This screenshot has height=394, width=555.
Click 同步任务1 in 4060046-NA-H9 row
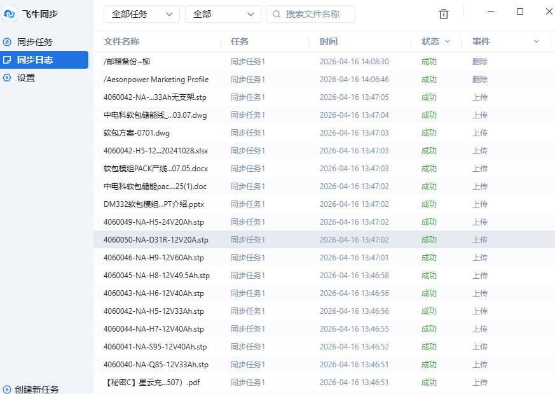(248, 258)
